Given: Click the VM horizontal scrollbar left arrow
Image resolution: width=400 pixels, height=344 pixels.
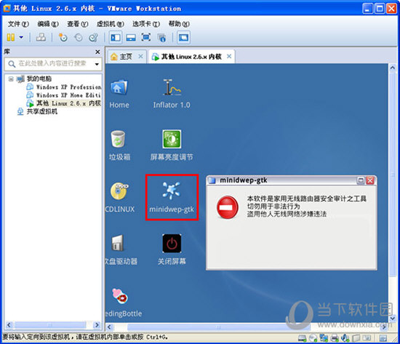Looking at the screenshot, I should (109, 327).
